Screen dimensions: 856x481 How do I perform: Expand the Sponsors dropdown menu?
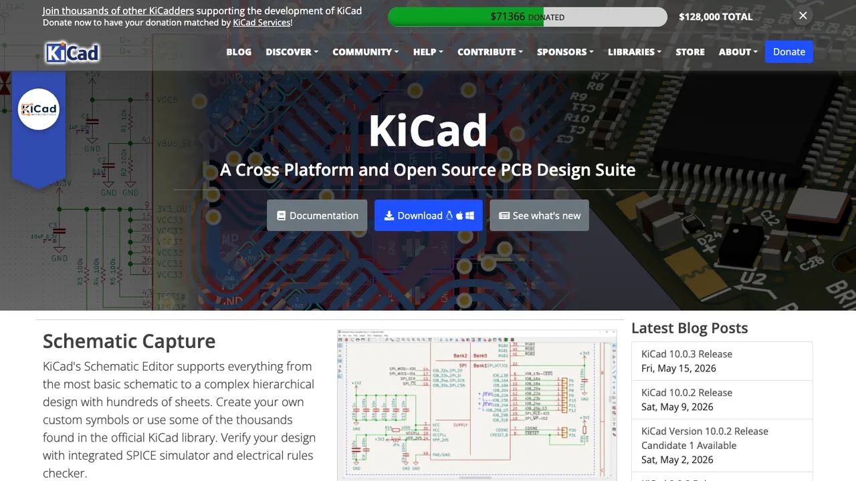pos(565,51)
